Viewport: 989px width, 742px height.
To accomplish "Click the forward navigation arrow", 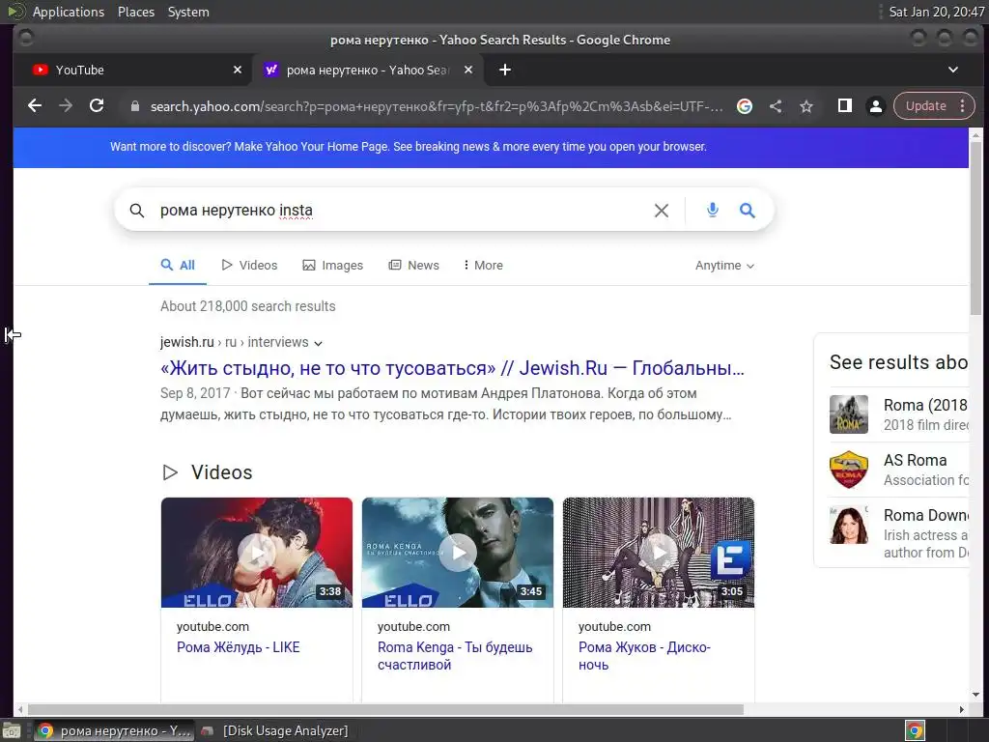I will click(66, 106).
